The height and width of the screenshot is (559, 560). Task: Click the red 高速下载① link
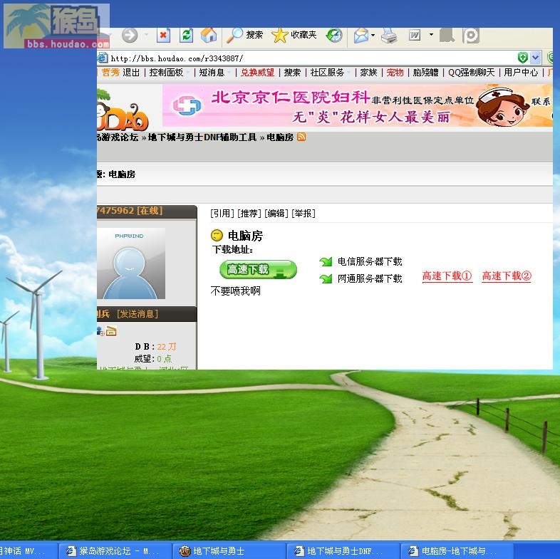click(447, 276)
